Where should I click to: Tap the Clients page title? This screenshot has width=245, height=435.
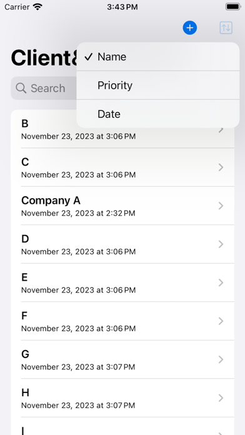tap(44, 58)
